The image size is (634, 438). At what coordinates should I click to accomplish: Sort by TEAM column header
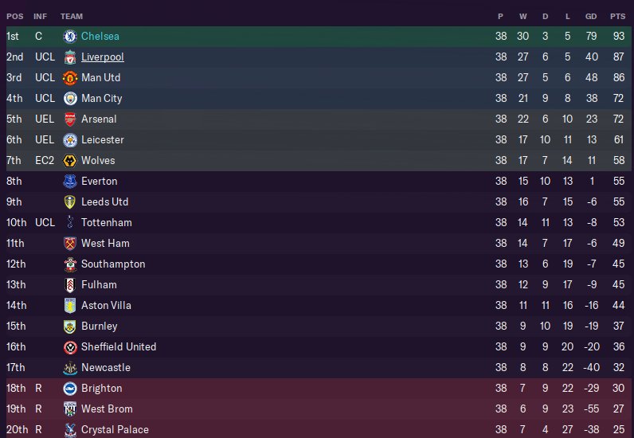coord(72,16)
